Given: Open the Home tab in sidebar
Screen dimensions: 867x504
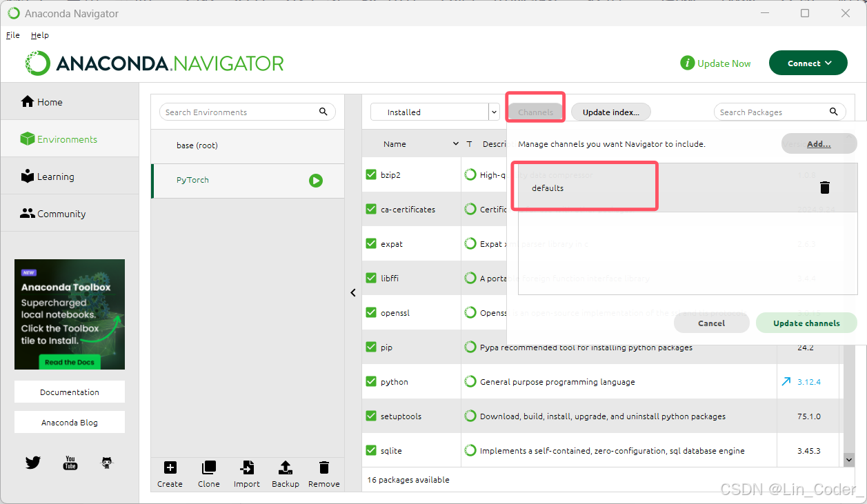Looking at the screenshot, I should [69, 102].
